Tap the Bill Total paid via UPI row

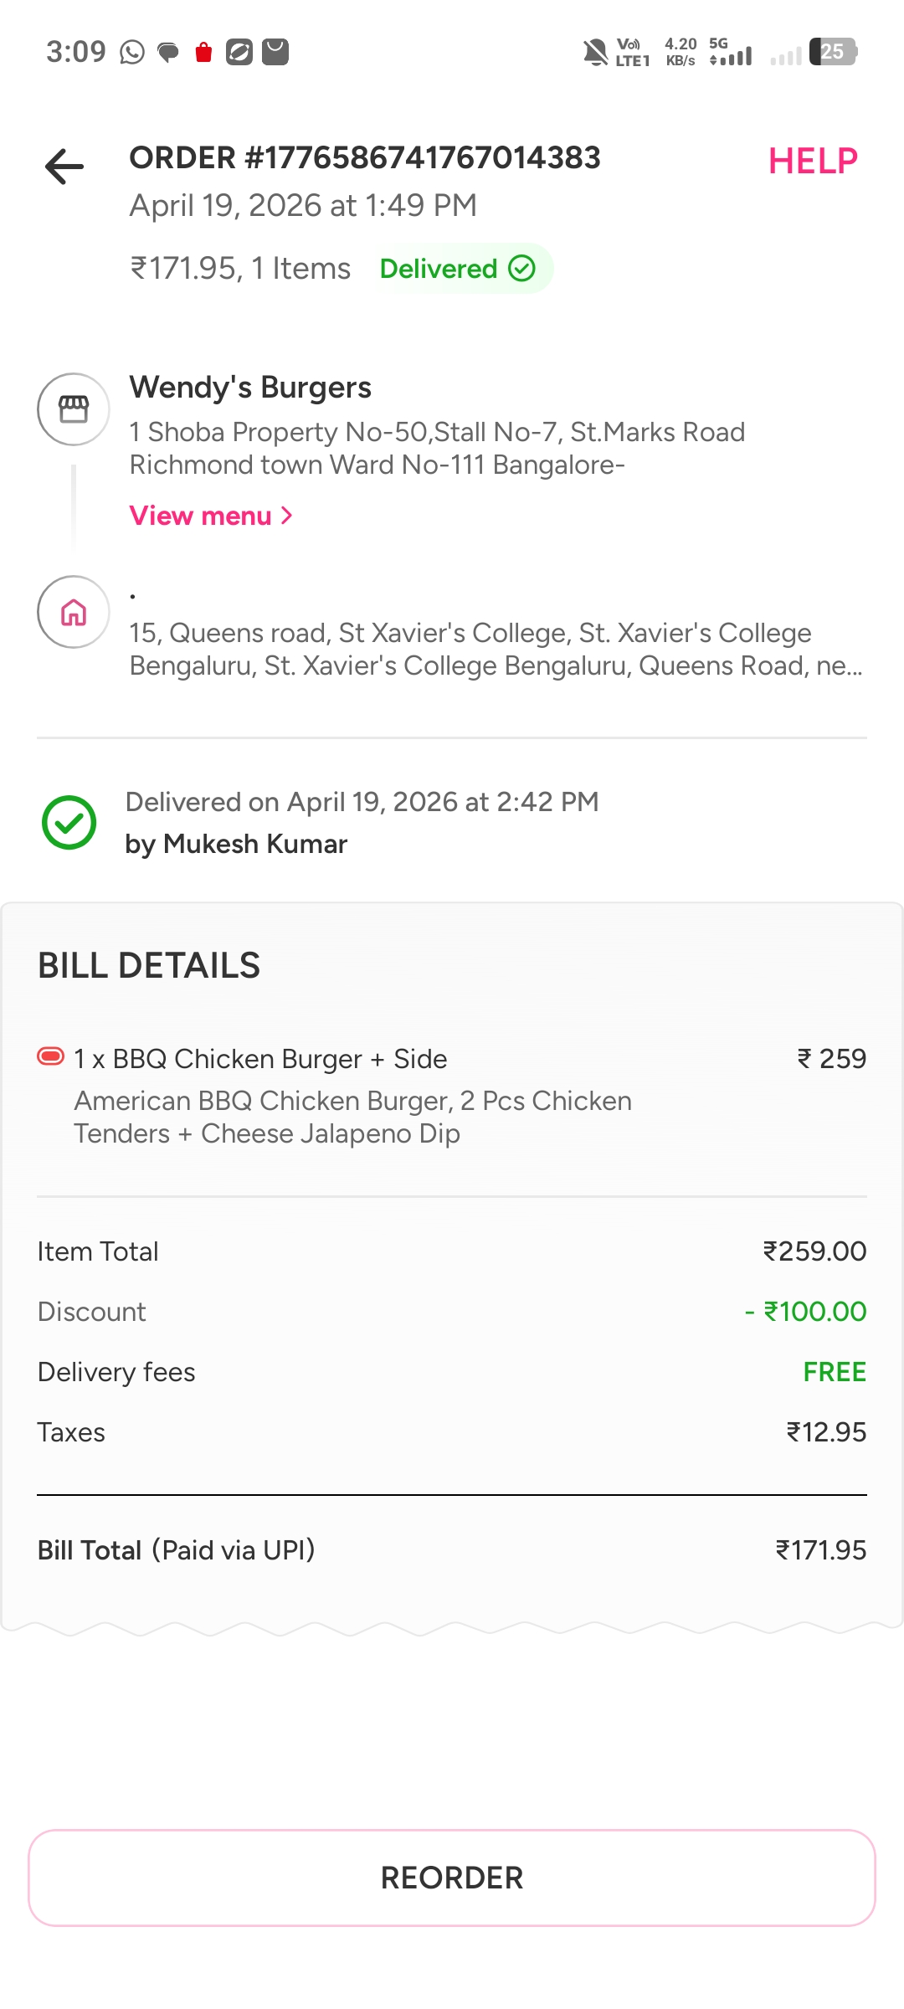(x=452, y=1550)
